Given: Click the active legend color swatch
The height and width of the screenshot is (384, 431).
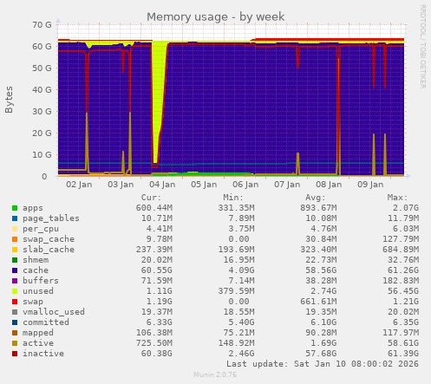Looking at the screenshot, I should (x=15, y=343).
